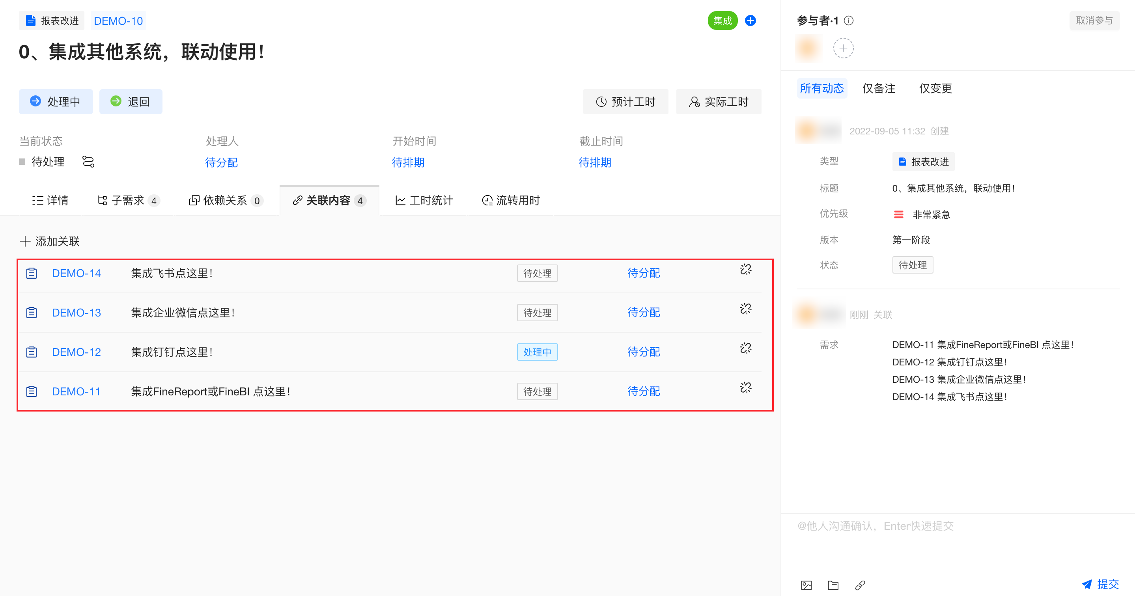The height and width of the screenshot is (596, 1135).
Task: Open the 截止时间 待排期 date picker
Action: pyautogui.click(x=595, y=162)
